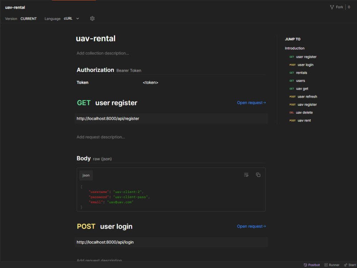Click the uav-rental tab title at top
Viewport: 357px width, 268px height.
pyautogui.click(x=15, y=7)
